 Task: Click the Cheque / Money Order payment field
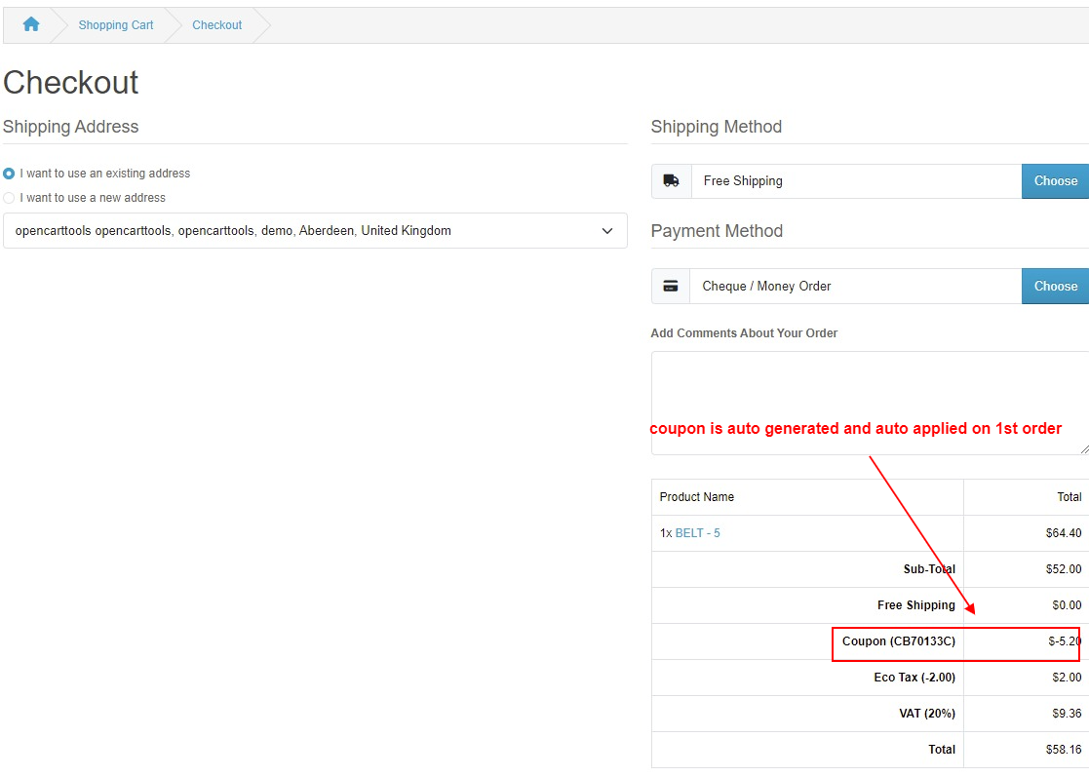click(855, 287)
